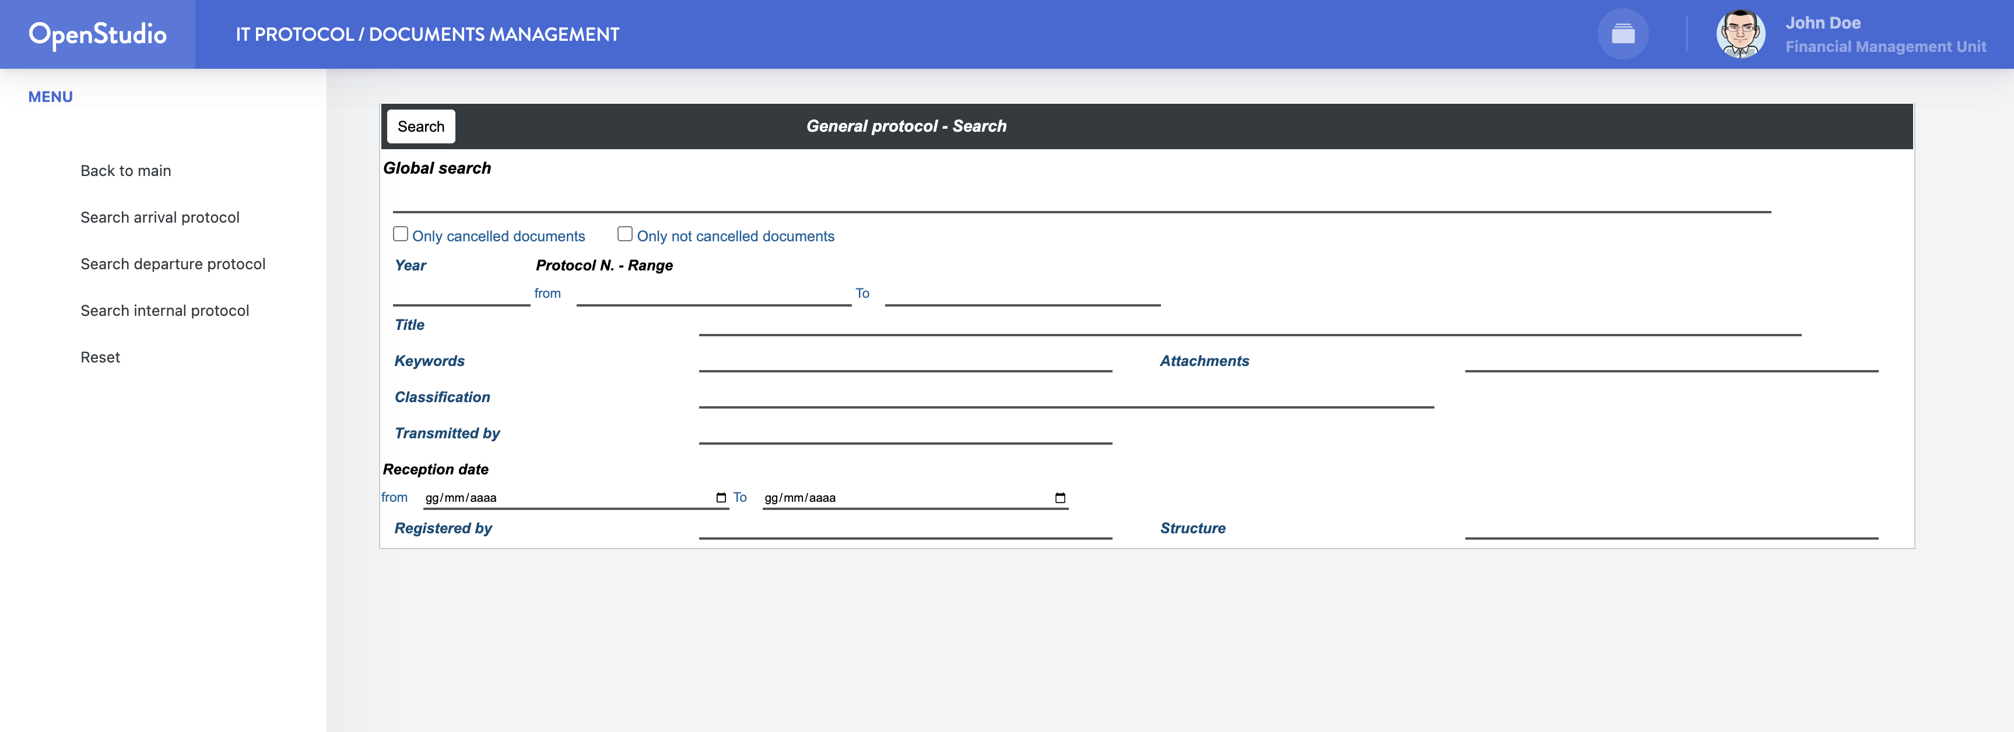Click the OpenStudio logo
Screen dimensions: 2014x732
[98, 34]
